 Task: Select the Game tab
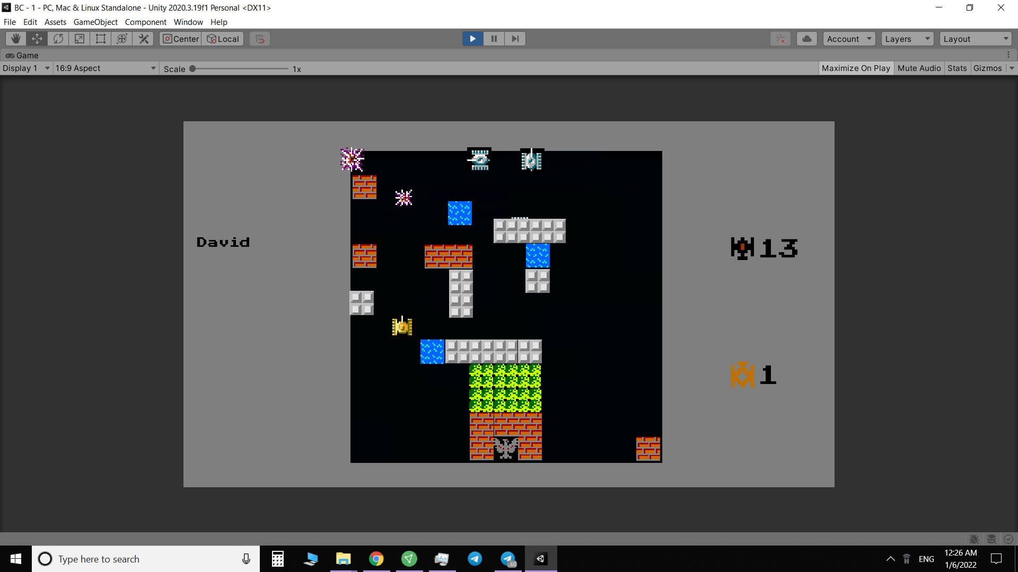22,55
